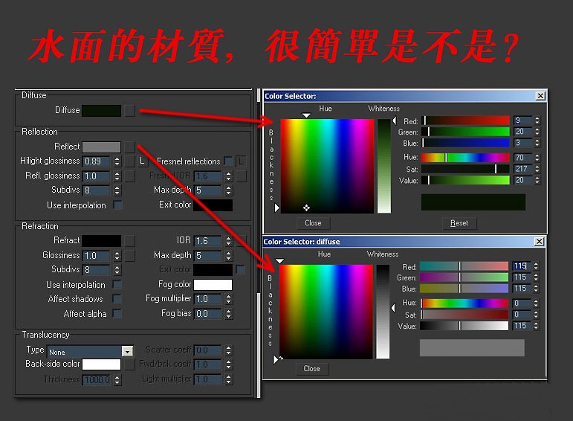
Task: Click the Refl. glossiness value field
Action: point(97,176)
